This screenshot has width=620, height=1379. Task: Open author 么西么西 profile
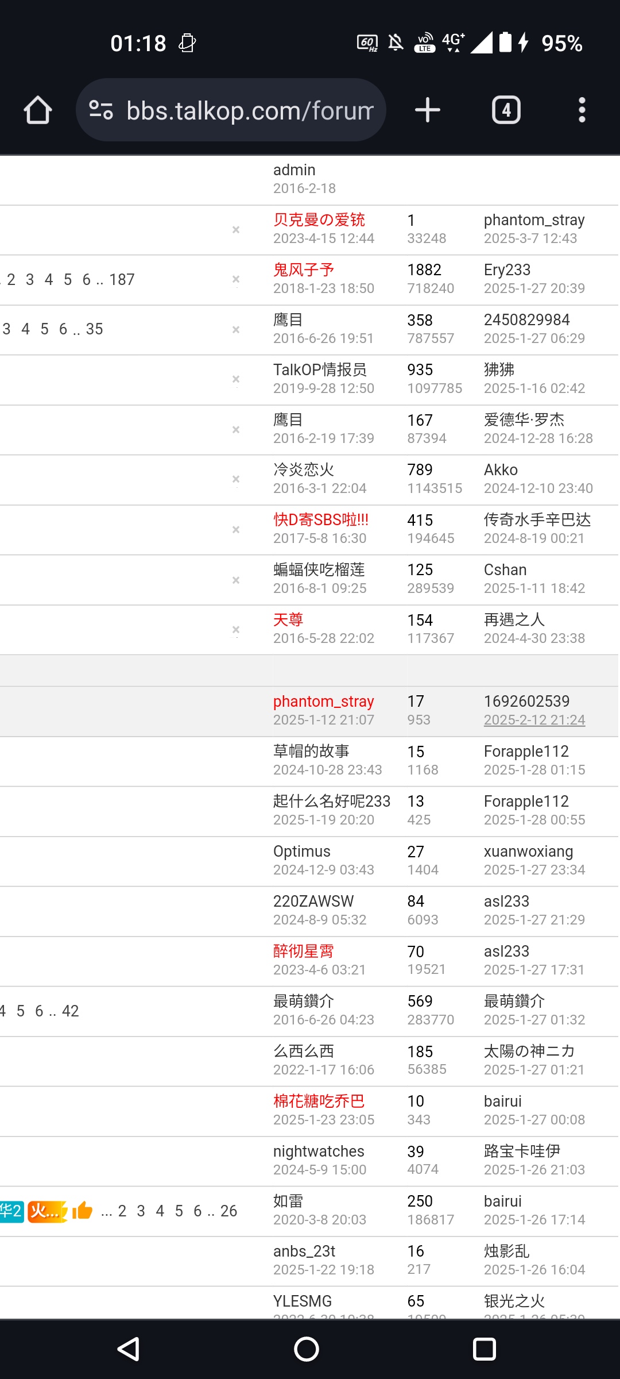click(304, 1051)
